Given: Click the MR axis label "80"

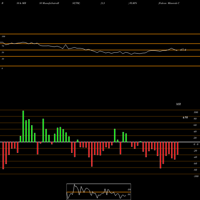Looking at the screenshot, I should [x=195, y=119].
